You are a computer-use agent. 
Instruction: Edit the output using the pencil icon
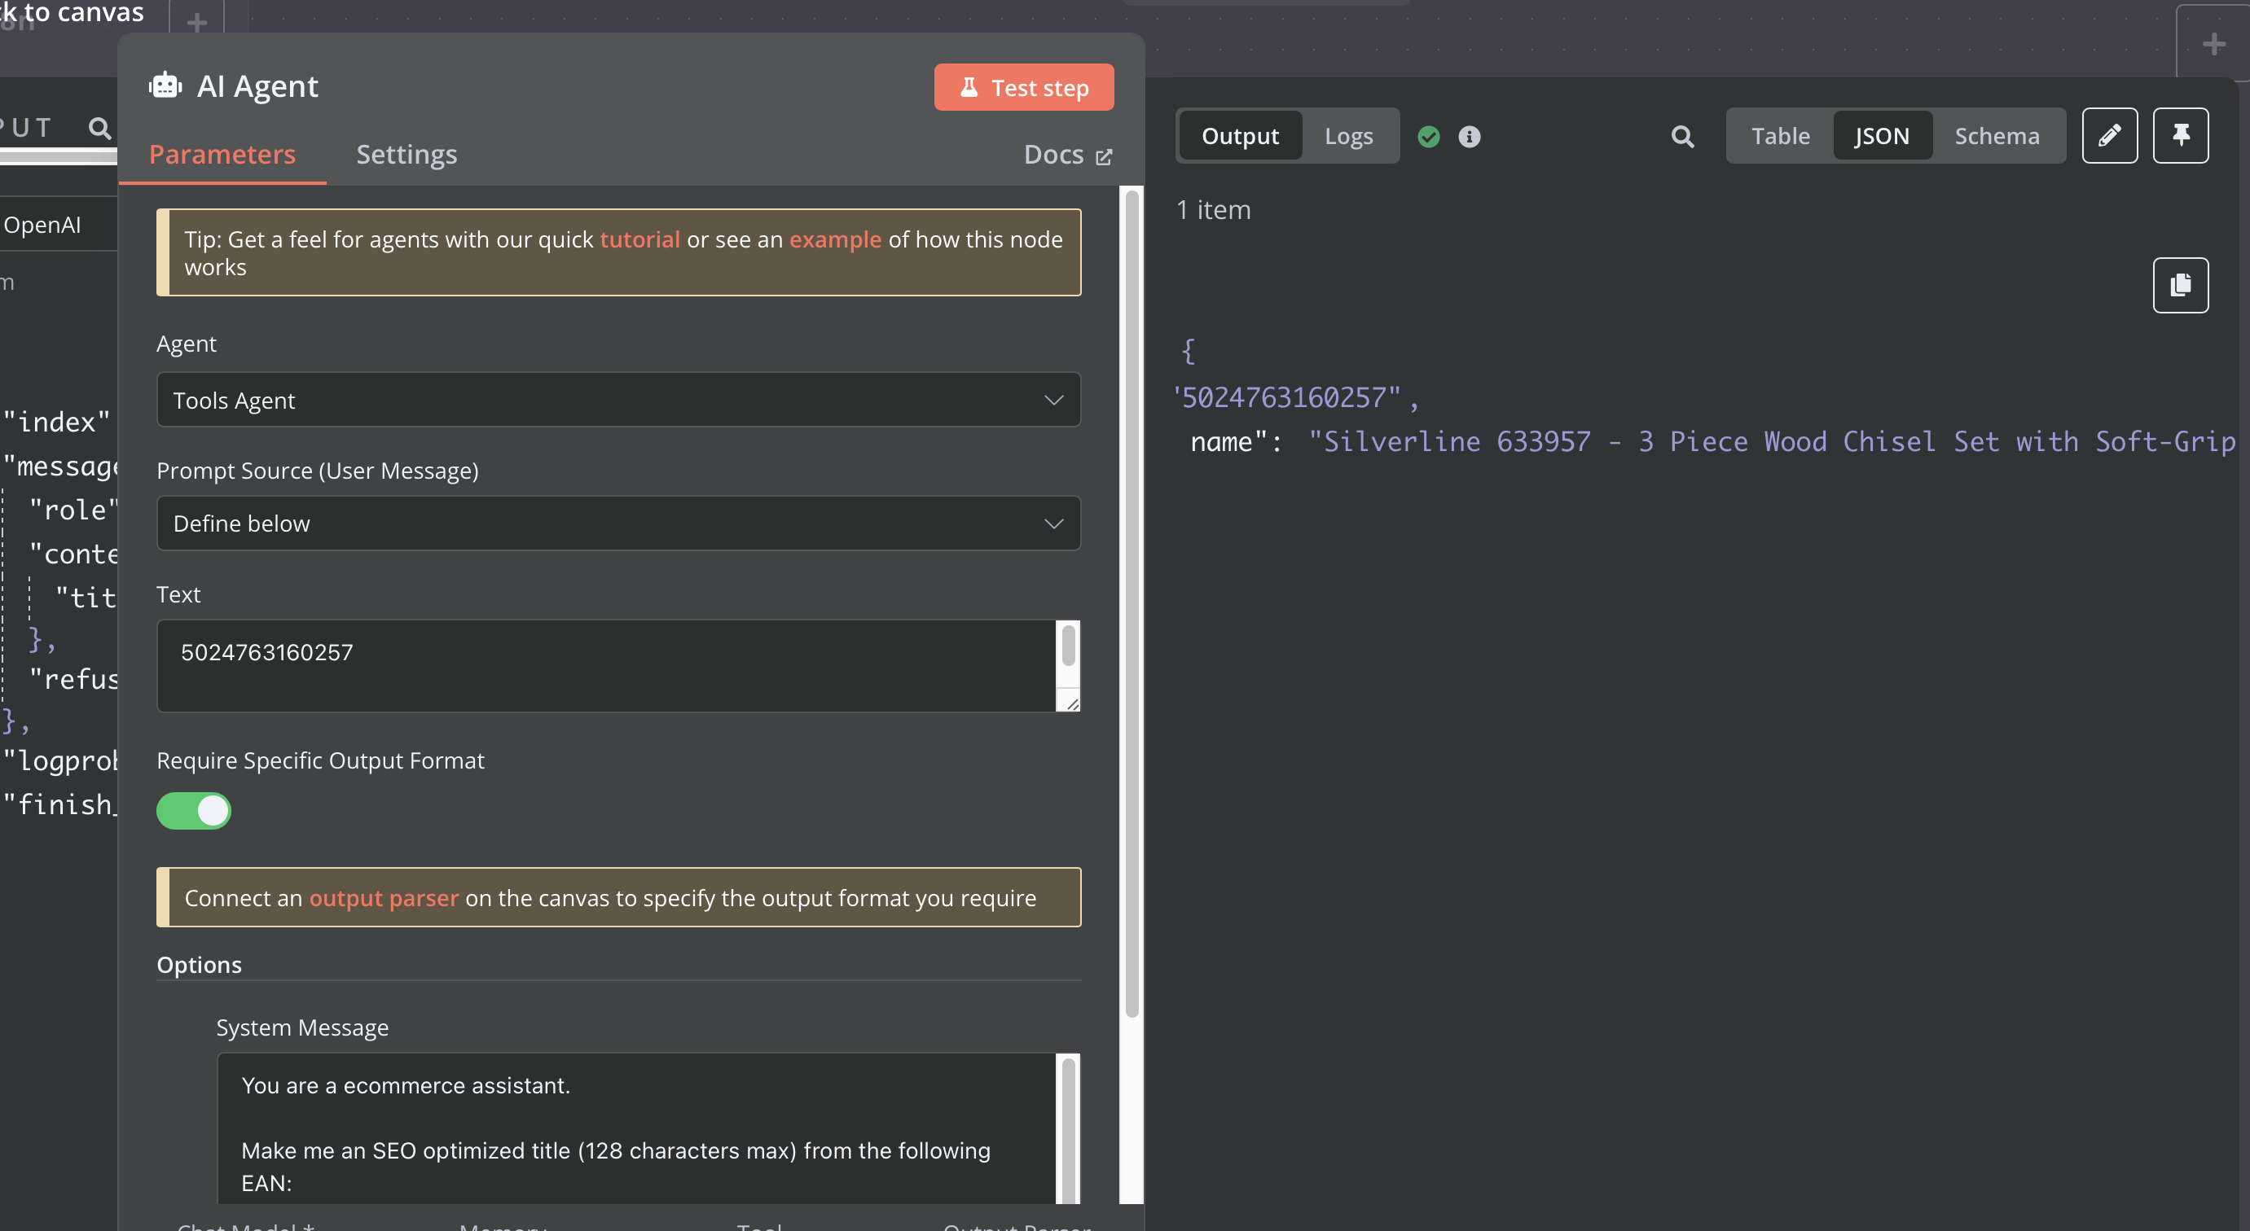[x=2109, y=135]
